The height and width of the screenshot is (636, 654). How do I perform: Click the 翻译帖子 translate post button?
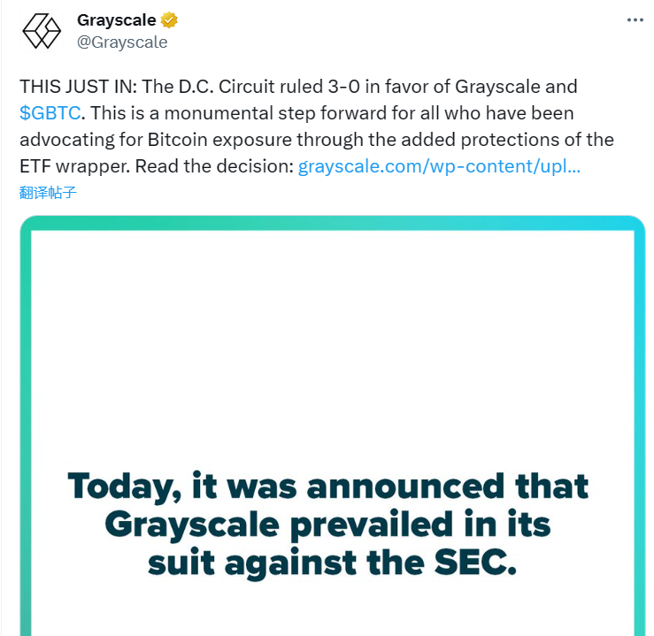pos(48,192)
